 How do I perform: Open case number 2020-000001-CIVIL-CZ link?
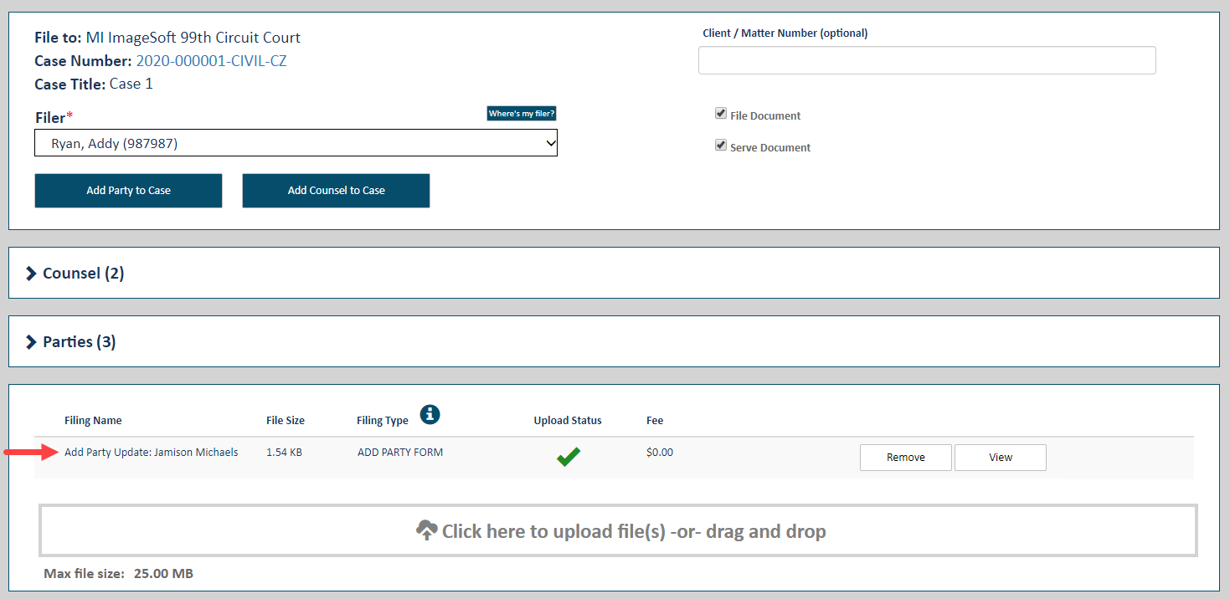pos(212,61)
